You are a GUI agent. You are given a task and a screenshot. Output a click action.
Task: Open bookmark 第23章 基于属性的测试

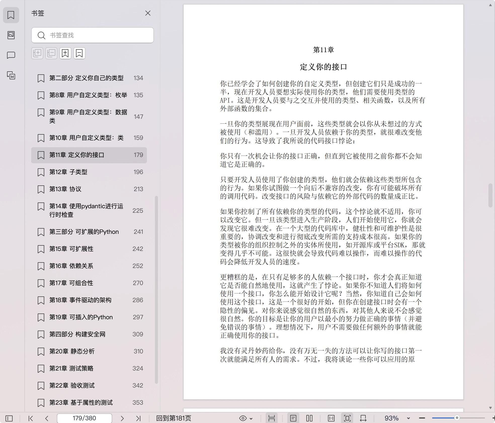89,403
